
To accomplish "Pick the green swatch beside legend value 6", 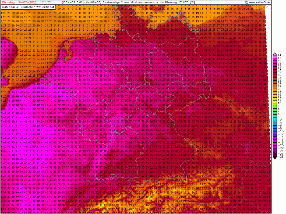I will click(x=274, y=109).
